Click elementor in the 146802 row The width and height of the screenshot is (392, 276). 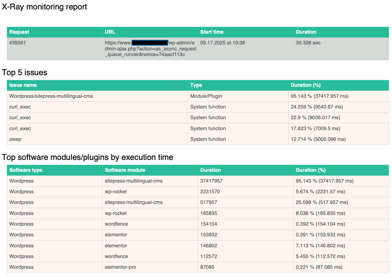click(x=116, y=246)
